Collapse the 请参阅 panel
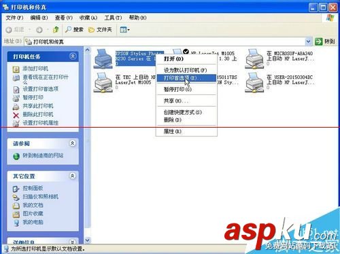The width and height of the screenshot is (340, 254). [72, 143]
